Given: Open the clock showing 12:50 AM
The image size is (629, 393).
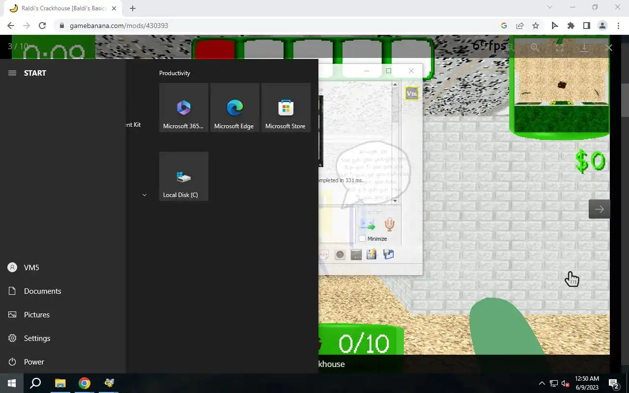Looking at the screenshot, I should (x=587, y=383).
